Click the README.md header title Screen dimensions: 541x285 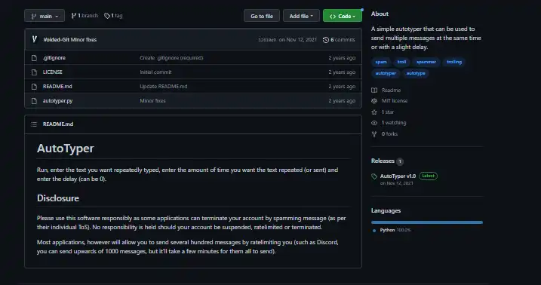(x=58, y=124)
